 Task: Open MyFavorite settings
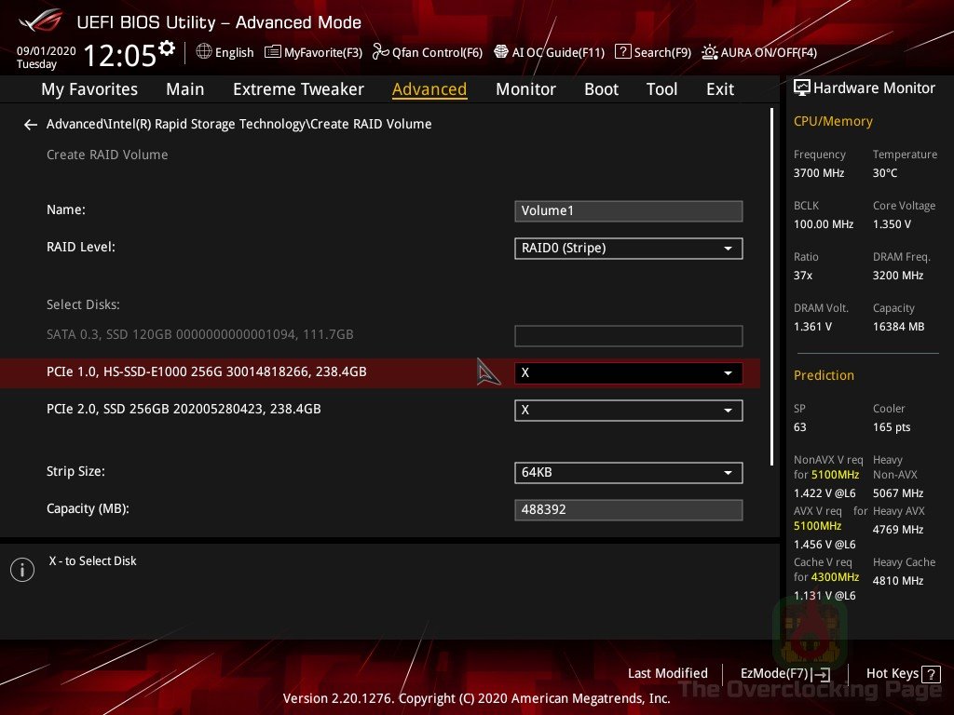pyautogui.click(x=313, y=52)
